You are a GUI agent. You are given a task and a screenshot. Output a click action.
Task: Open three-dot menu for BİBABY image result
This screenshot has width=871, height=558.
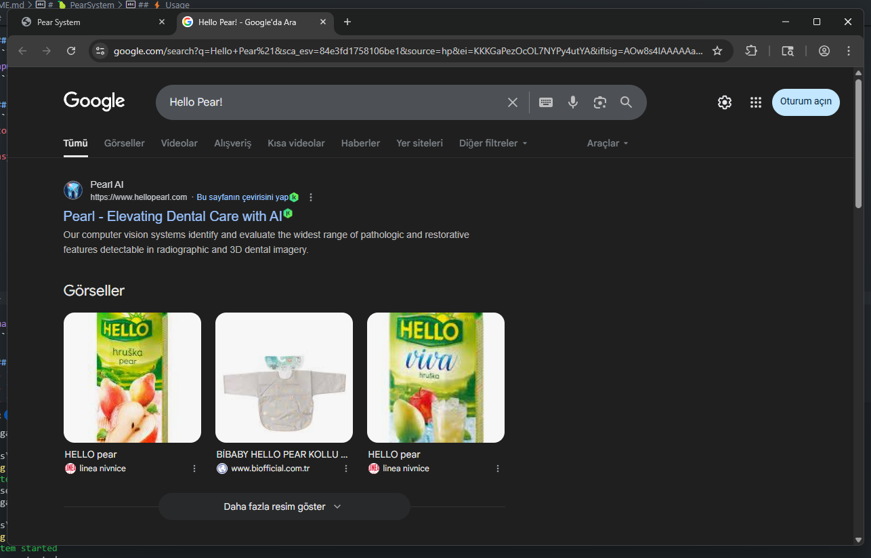346,469
